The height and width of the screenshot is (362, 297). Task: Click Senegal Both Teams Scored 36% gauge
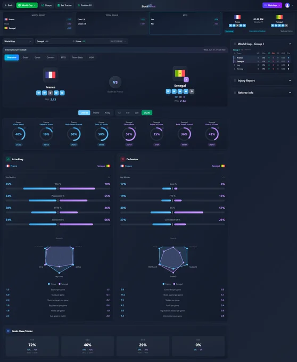tap(184, 134)
